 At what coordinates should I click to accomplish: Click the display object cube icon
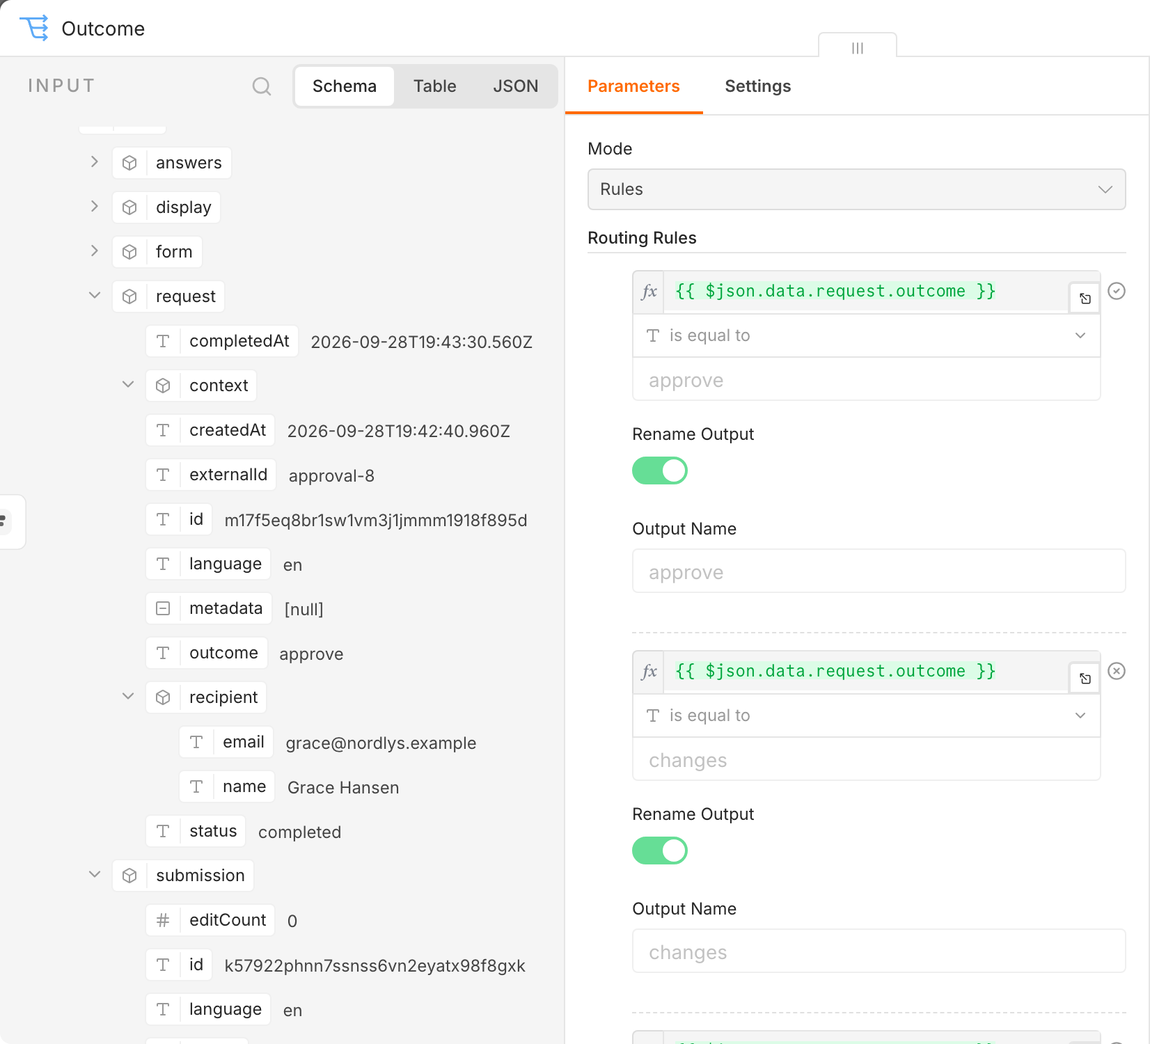(x=129, y=207)
